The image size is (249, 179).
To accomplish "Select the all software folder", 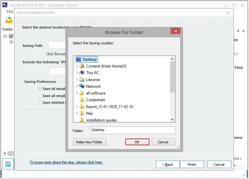I will (96, 93).
